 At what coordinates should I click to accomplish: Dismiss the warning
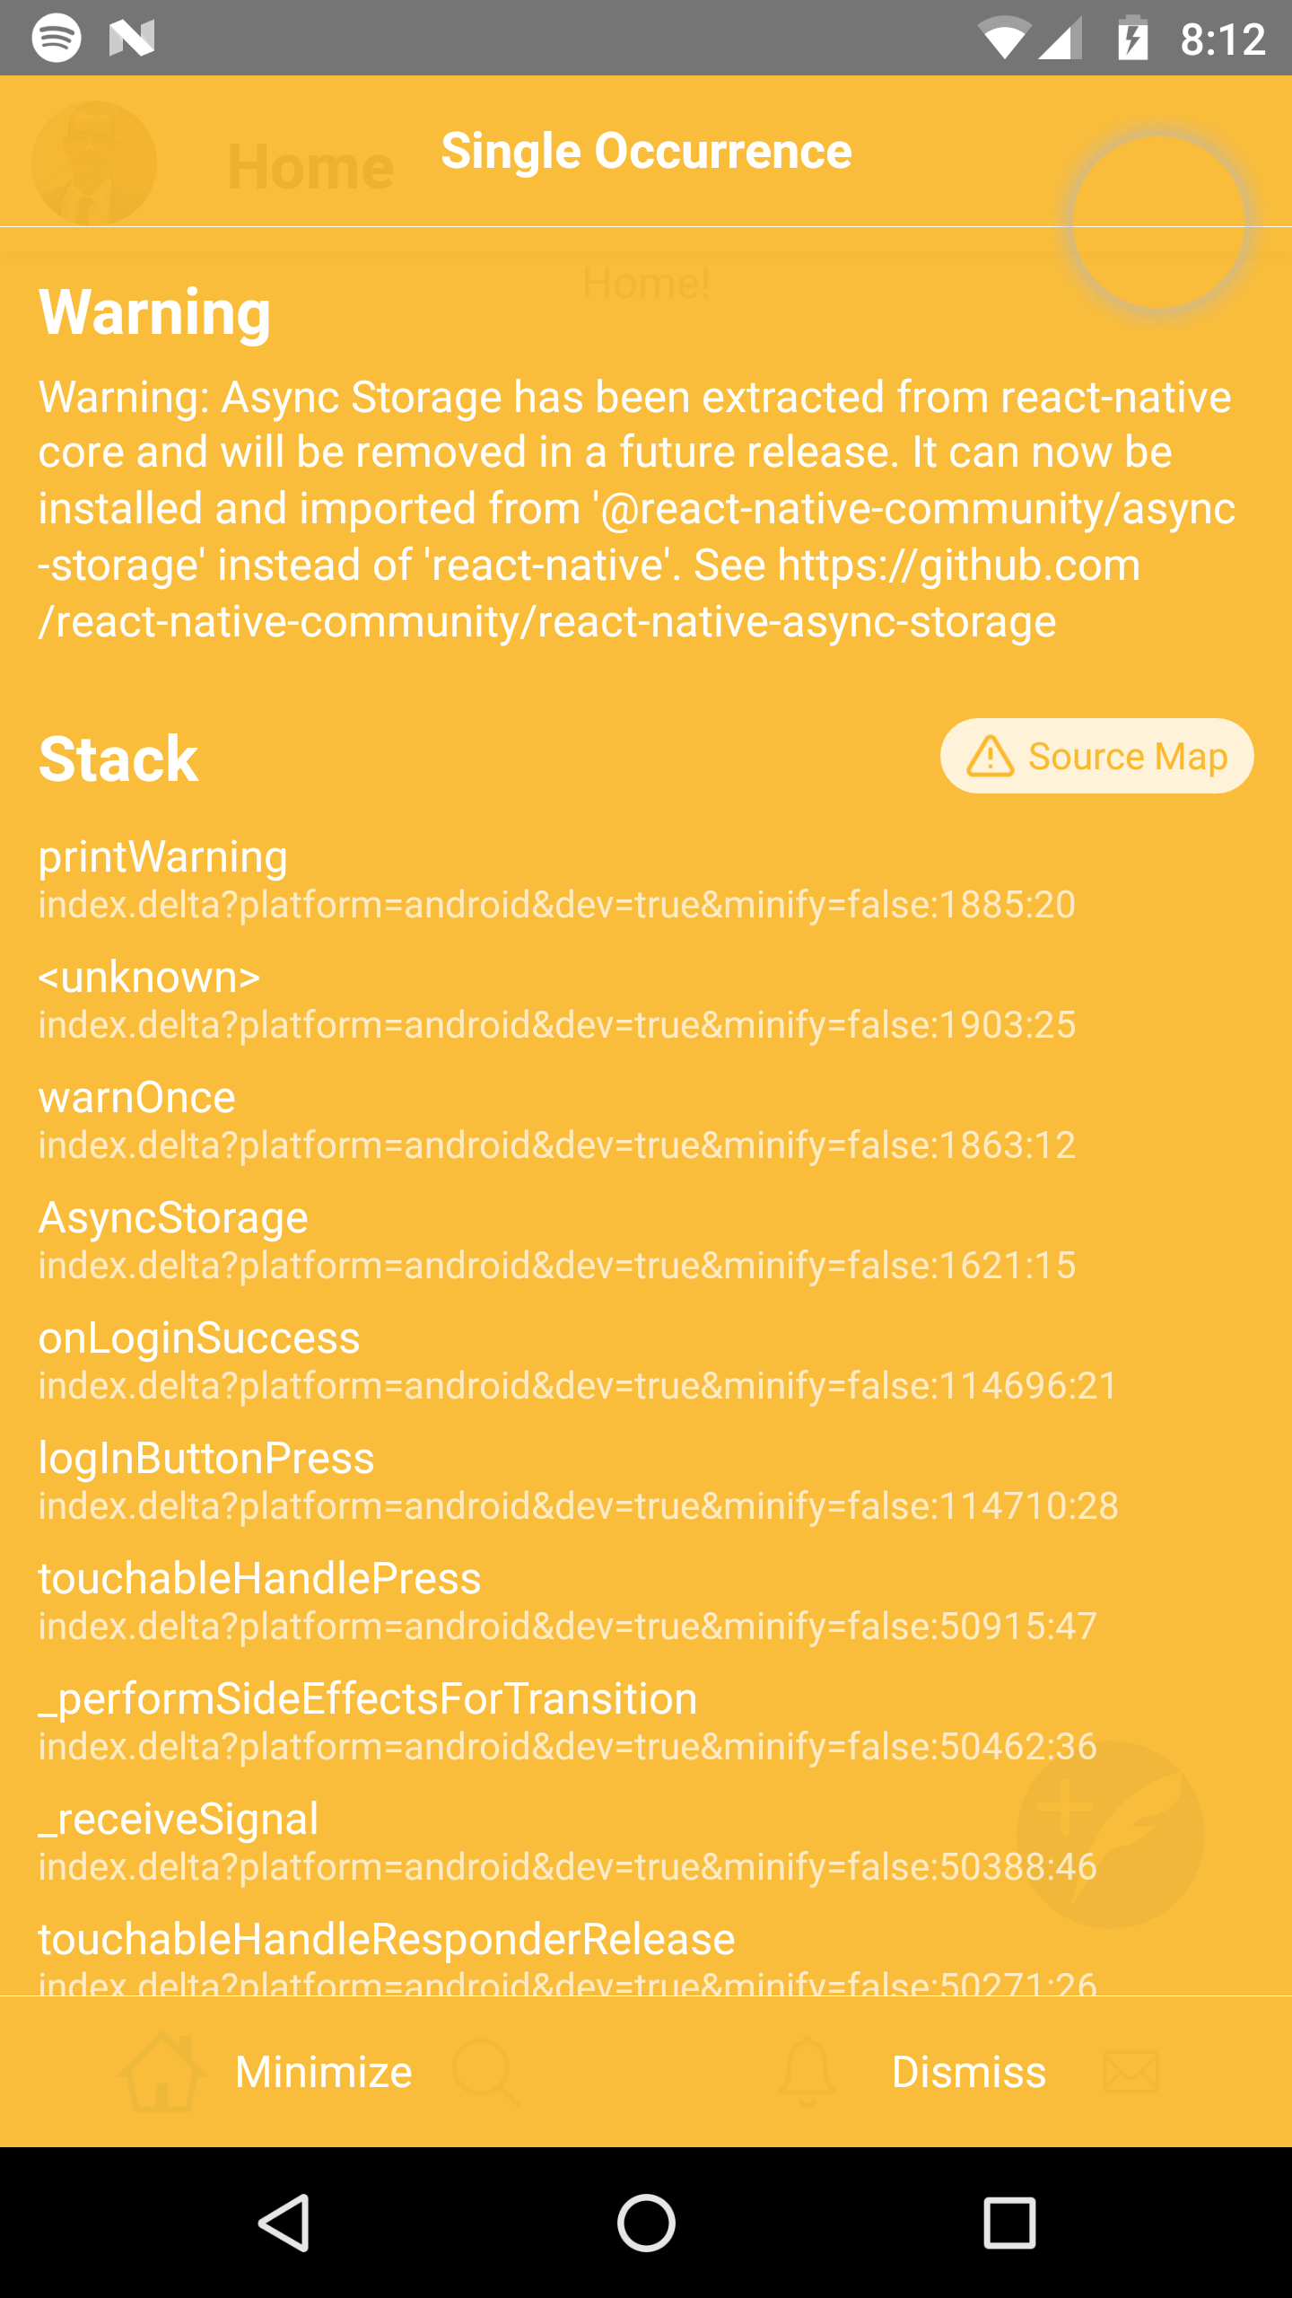[969, 2072]
